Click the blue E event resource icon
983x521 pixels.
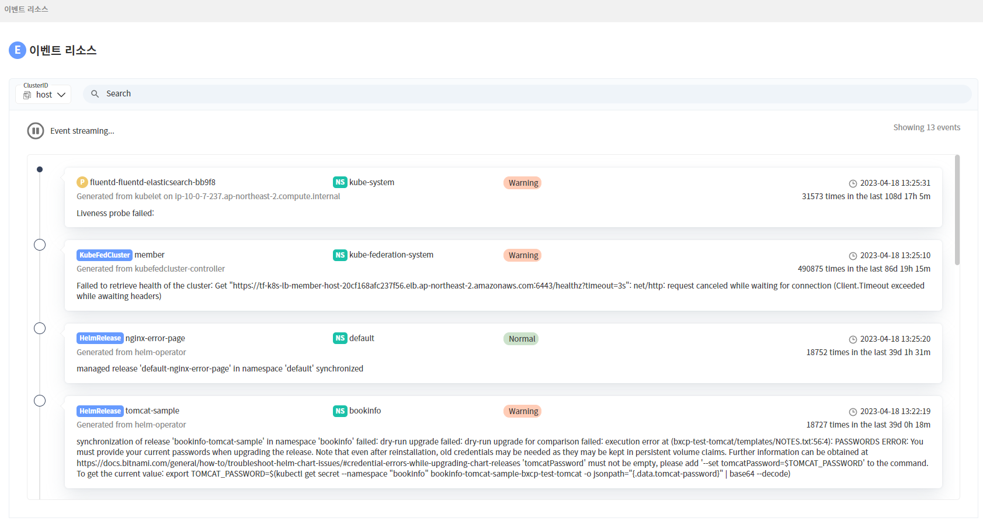point(18,50)
